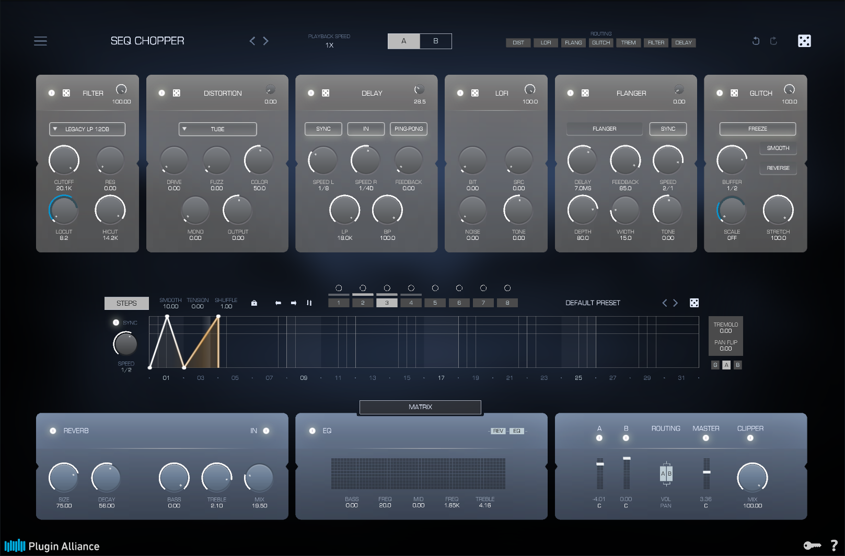Viewport: 845px width, 556px height.
Task: Randomize the Distortion module with its dice
Action: (177, 93)
